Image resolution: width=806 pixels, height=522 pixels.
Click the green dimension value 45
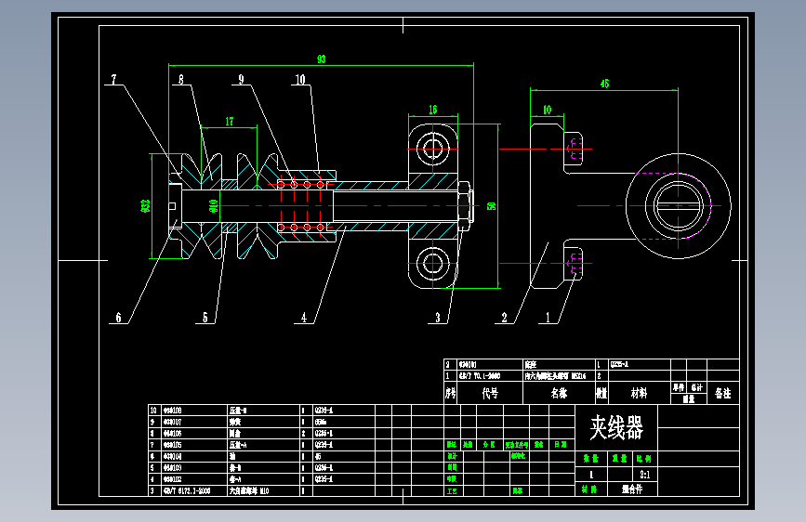point(604,84)
